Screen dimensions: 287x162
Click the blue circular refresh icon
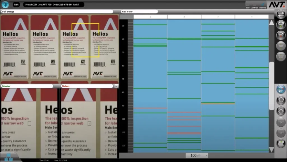pos(281,89)
